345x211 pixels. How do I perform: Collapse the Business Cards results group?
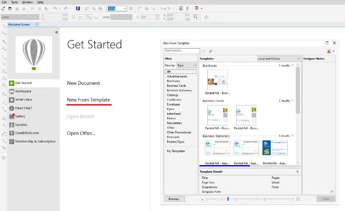point(292,101)
